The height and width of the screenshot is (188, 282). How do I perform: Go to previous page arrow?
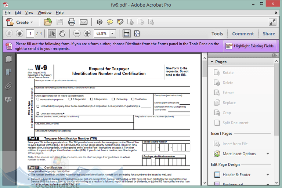9,33
